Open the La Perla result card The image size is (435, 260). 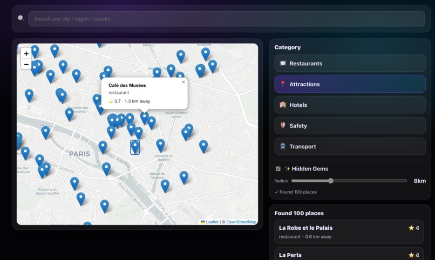pos(349,254)
